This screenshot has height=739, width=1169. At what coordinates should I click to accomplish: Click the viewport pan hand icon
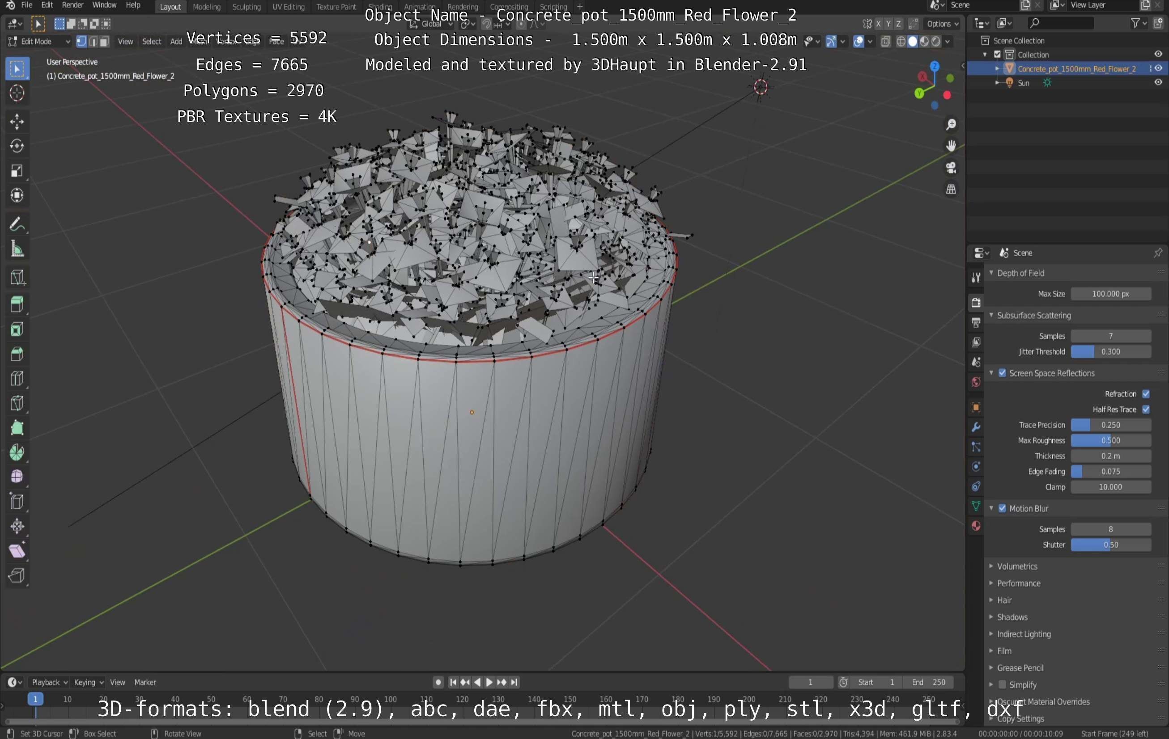click(x=951, y=146)
